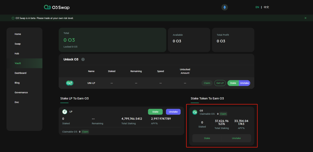
Task: Click the Stake LP To Earn O3 heading
Action: coord(75,98)
